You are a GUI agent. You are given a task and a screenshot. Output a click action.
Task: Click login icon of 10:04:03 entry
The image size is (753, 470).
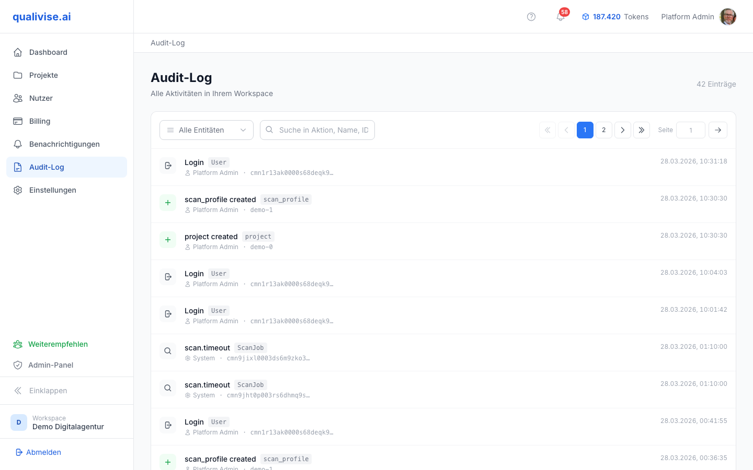pos(168,277)
